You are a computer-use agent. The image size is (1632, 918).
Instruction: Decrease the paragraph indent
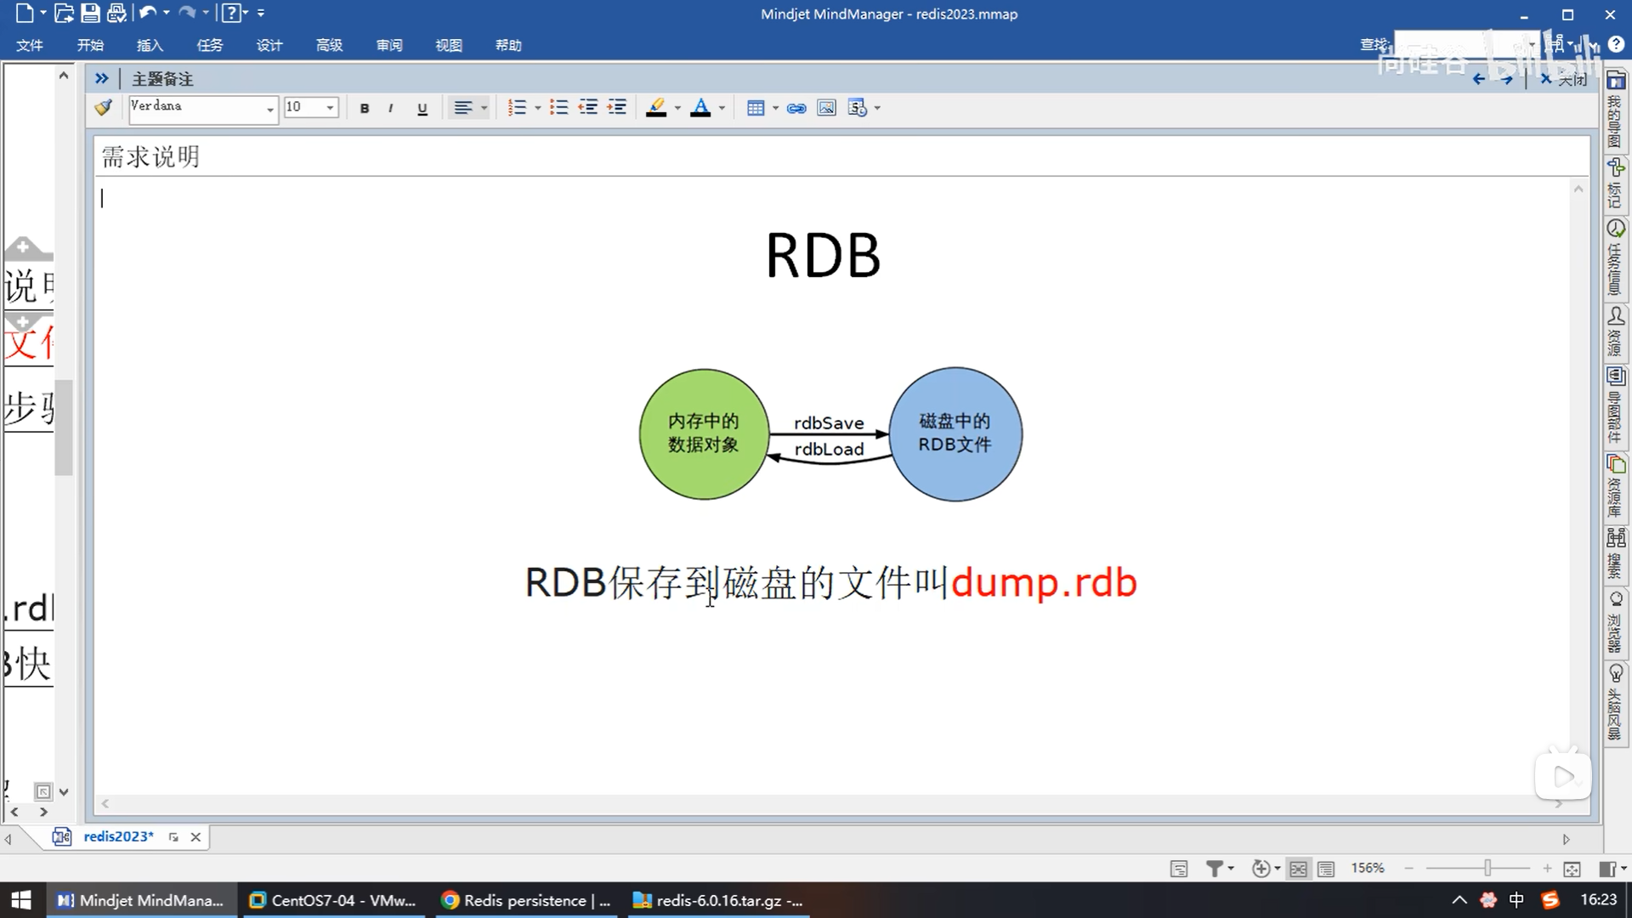point(588,108)
